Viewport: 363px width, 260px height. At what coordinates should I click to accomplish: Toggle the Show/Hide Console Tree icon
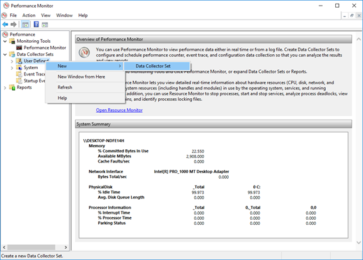25,25
